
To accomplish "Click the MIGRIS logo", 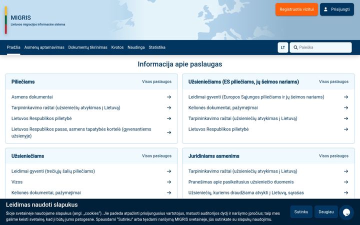I will (x=35, y=20).
